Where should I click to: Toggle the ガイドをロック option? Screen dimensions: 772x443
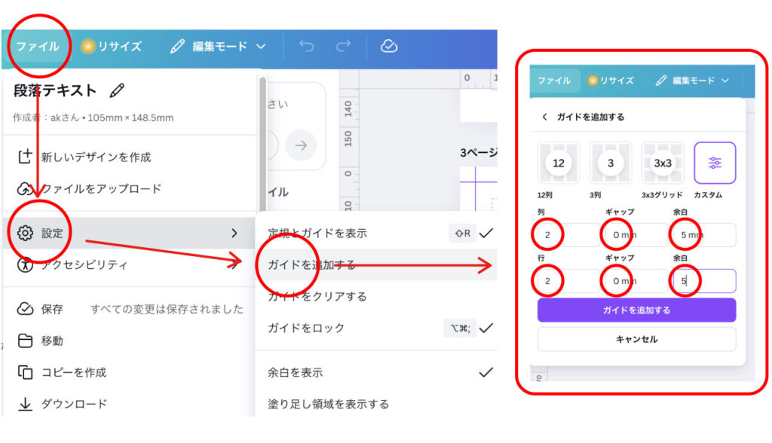[x=377, y=328]
